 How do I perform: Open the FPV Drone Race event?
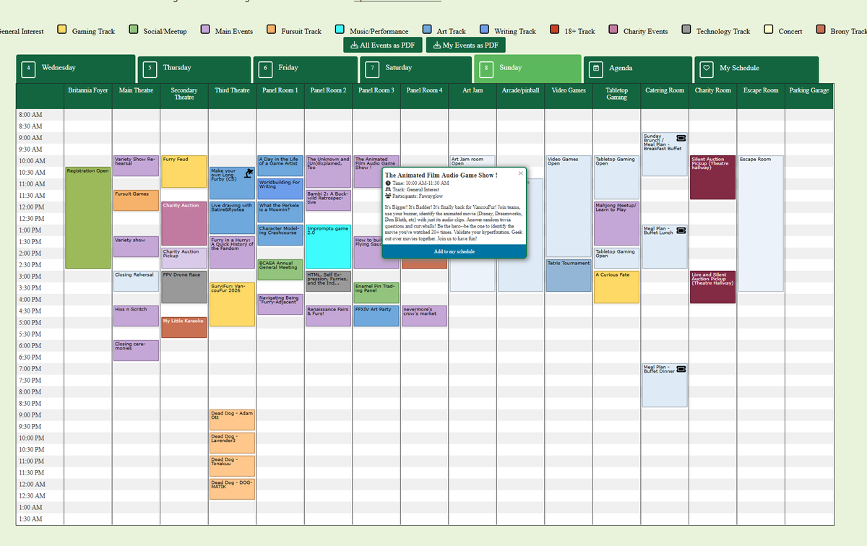[184, 287]
